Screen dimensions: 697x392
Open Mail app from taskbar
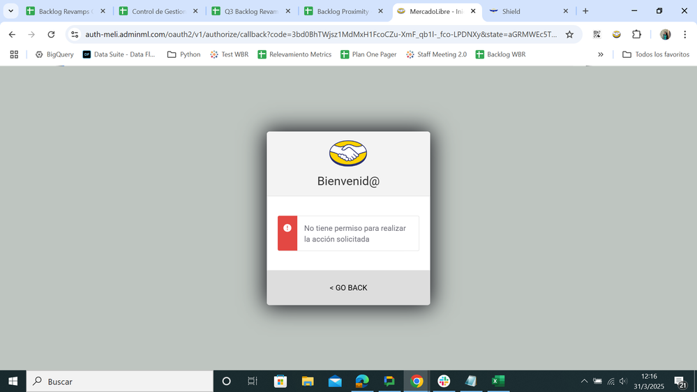click(x=335, y=382)
